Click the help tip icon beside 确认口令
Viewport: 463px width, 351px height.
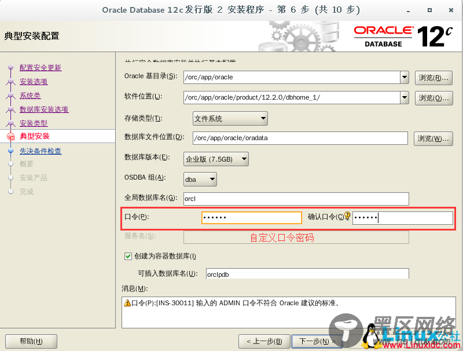(x=347, y=215)
